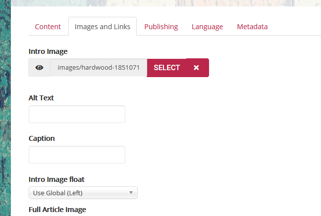Image resolution: width=321 pixels, height=216 pixels.
Task: Go to the Language tab
Action: tap(207, 27)
